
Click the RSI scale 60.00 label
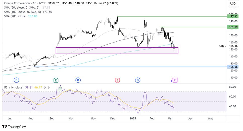[232, 97]
